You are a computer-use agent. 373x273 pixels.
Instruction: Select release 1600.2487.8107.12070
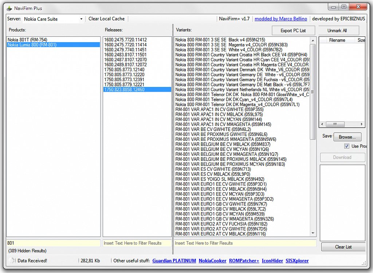(x=137, y=60)
